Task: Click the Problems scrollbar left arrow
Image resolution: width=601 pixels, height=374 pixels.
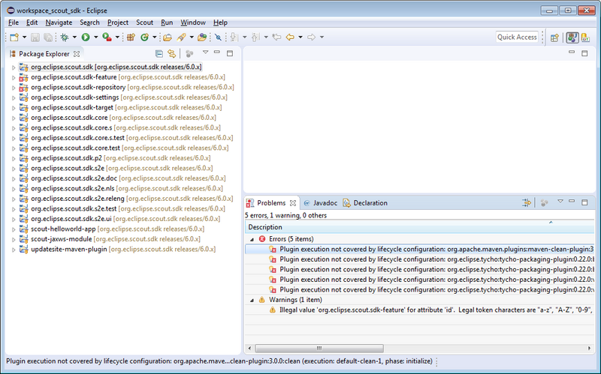Action: click(x=249, y=349)
